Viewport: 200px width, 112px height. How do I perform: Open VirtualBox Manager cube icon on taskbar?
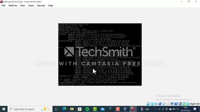(125, 109)
